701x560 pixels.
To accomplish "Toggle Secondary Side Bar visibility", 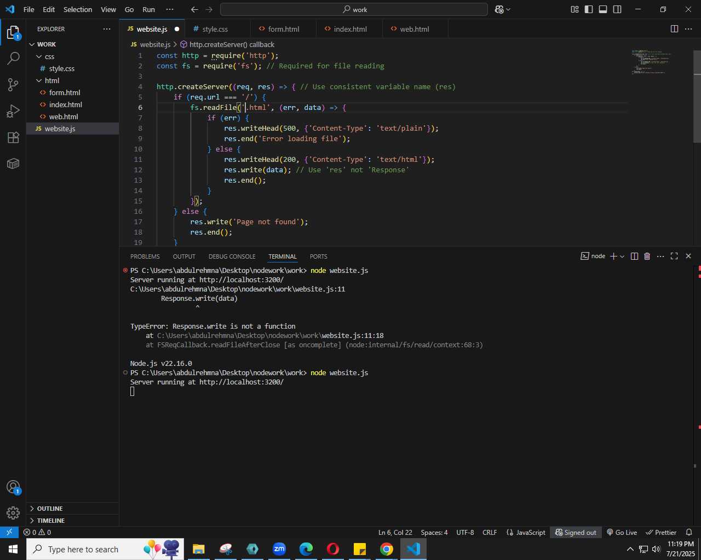I will [x=617, y=9].
